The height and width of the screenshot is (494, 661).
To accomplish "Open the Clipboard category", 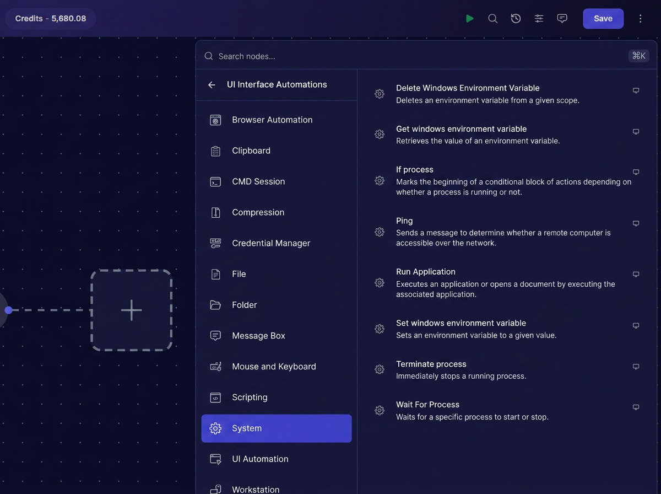I will (277, 151).
